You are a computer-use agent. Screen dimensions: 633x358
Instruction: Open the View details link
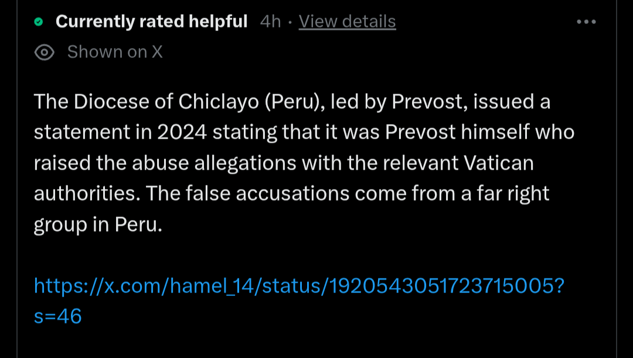pos(347,21)
